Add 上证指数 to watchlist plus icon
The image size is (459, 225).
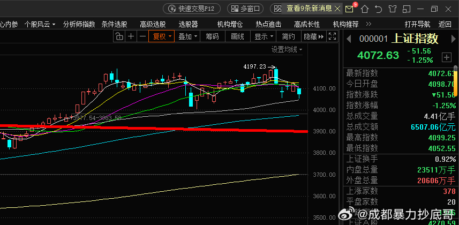(447, 58)
